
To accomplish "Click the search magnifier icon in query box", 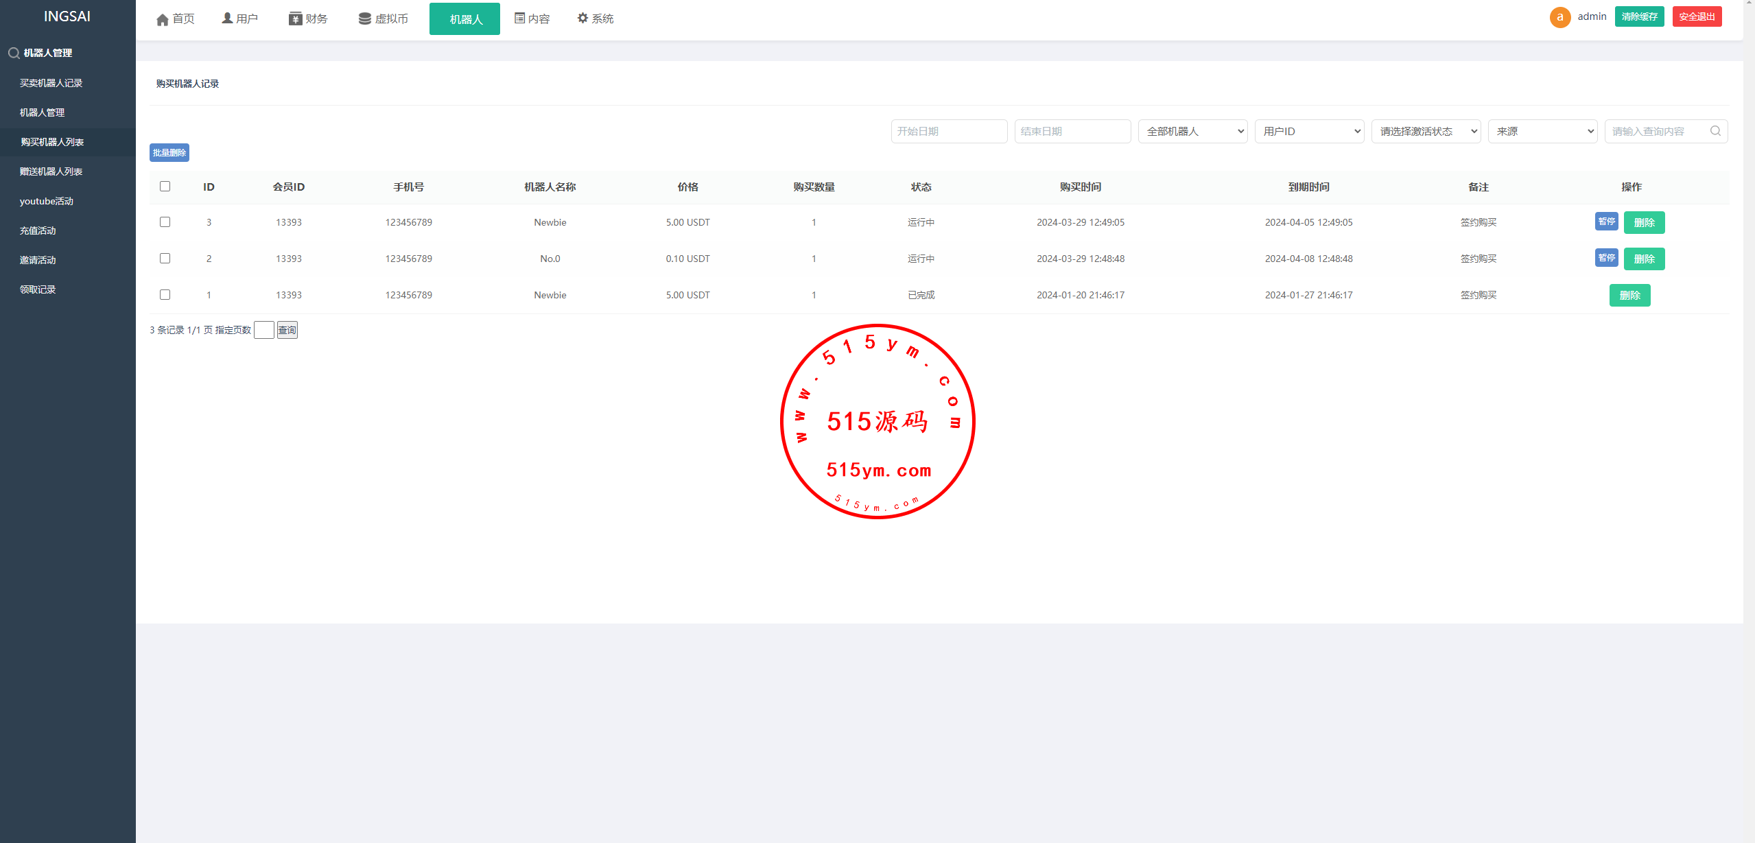I will (1715, 131).
